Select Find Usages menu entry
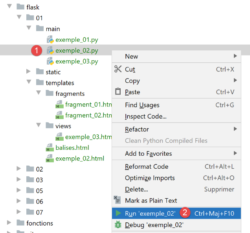The height and width of the screenshot is (233, 250). point(142,105)
